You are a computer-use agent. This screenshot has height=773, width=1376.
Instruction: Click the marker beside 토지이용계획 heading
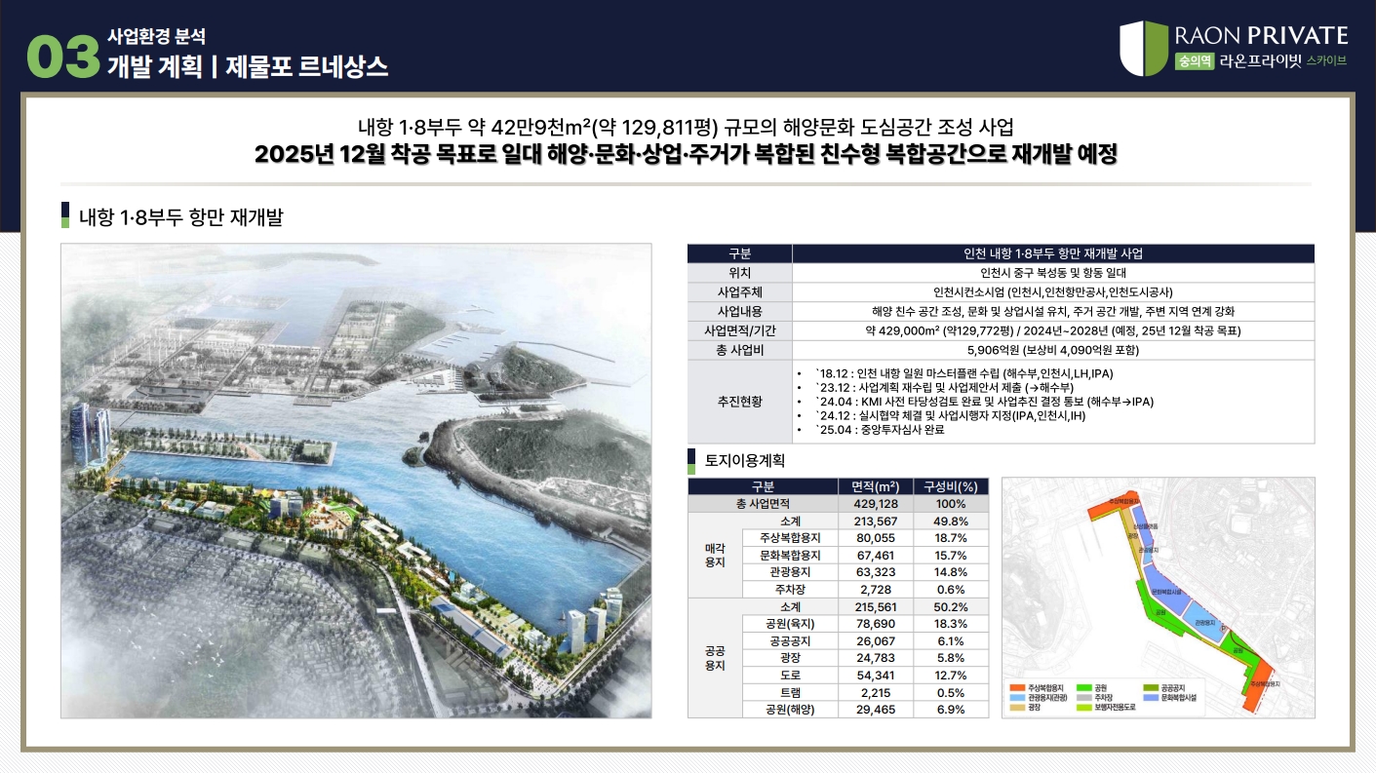(x=692, y=460)
